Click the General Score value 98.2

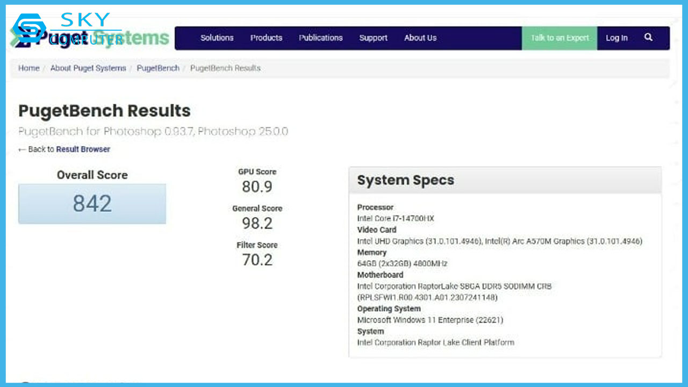257,224
